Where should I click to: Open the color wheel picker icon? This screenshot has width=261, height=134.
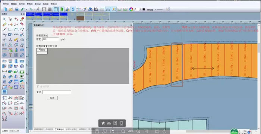pos(131,9)
